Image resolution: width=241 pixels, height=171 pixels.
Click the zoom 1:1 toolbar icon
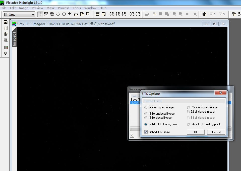[x=111, y=14]
